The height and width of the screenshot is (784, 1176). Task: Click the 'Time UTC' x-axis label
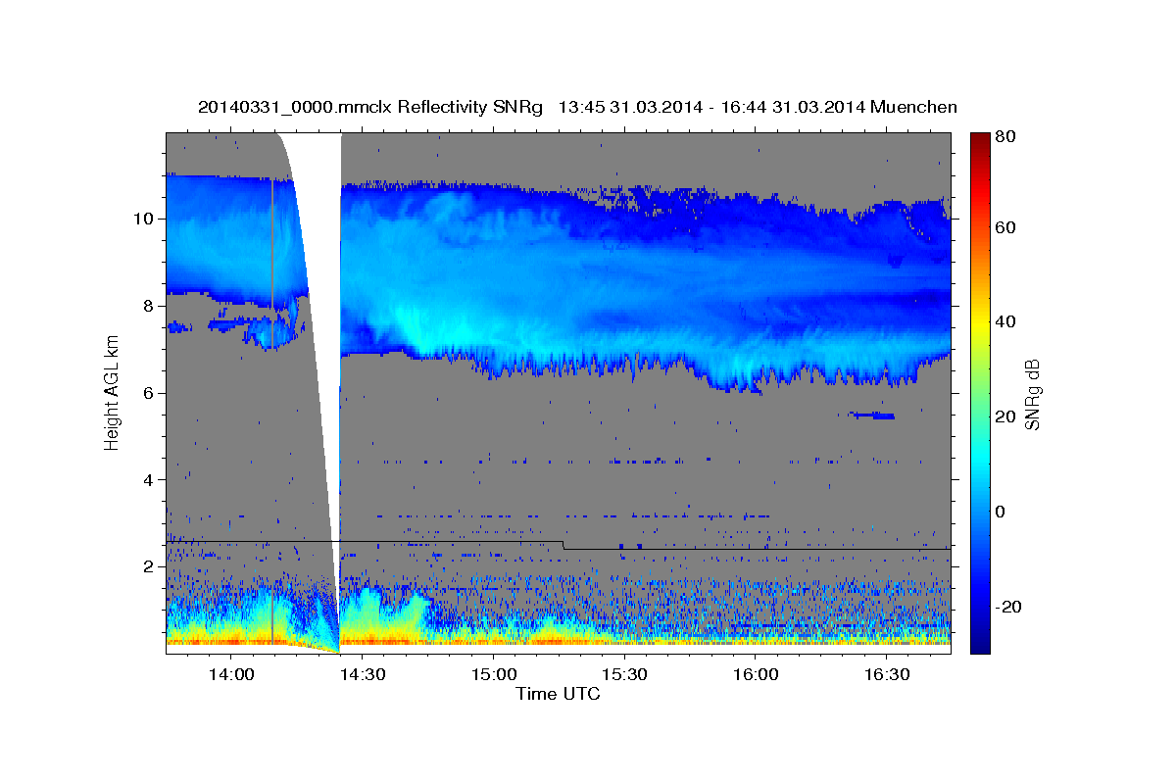[x=558, y=694]
